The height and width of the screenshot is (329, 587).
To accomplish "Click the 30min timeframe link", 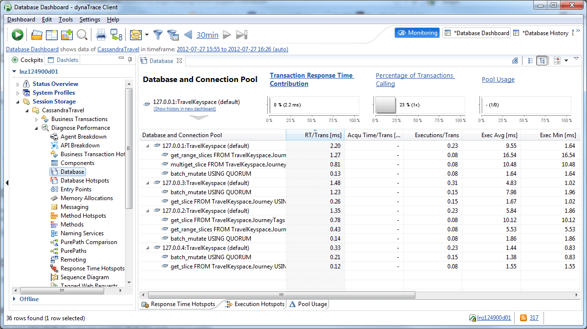I will pos(207,35).
